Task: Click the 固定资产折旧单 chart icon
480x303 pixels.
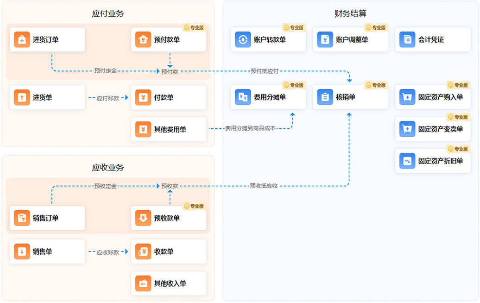Action: pyautogui.click(x=407, y=161)
